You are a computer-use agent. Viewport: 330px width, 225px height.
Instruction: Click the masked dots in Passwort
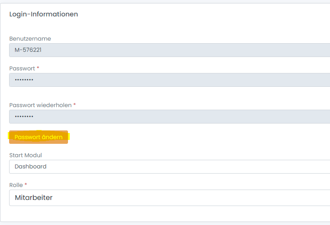(24, 80)
